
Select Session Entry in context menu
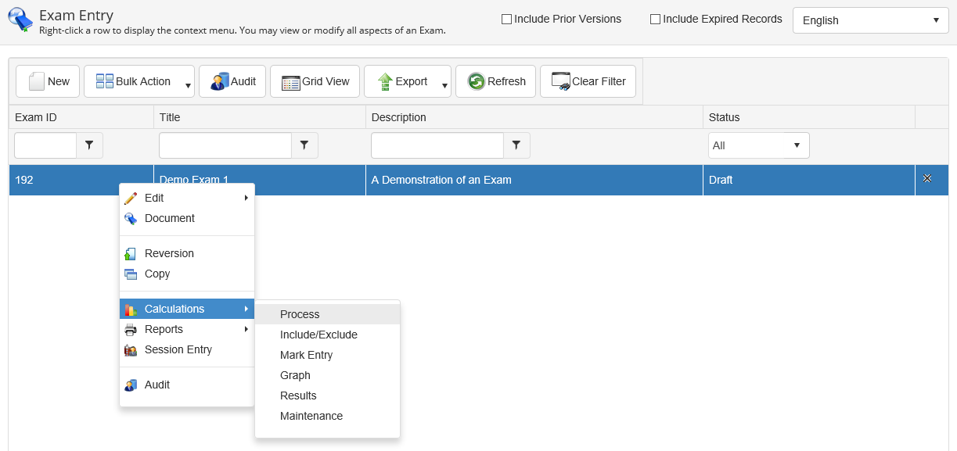(x=178, y=349)
